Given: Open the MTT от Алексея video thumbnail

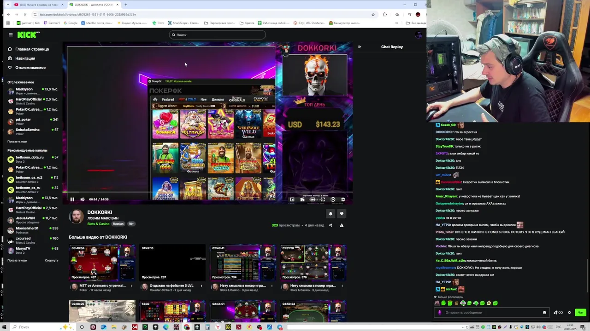Looking at the screenshot, I should tap(102, 263).
